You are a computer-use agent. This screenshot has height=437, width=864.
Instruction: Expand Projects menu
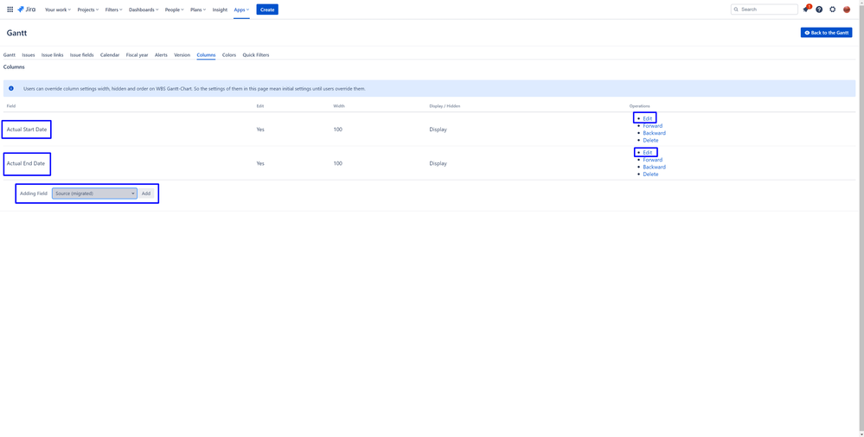pyautogui.click(x=88, y=9)
